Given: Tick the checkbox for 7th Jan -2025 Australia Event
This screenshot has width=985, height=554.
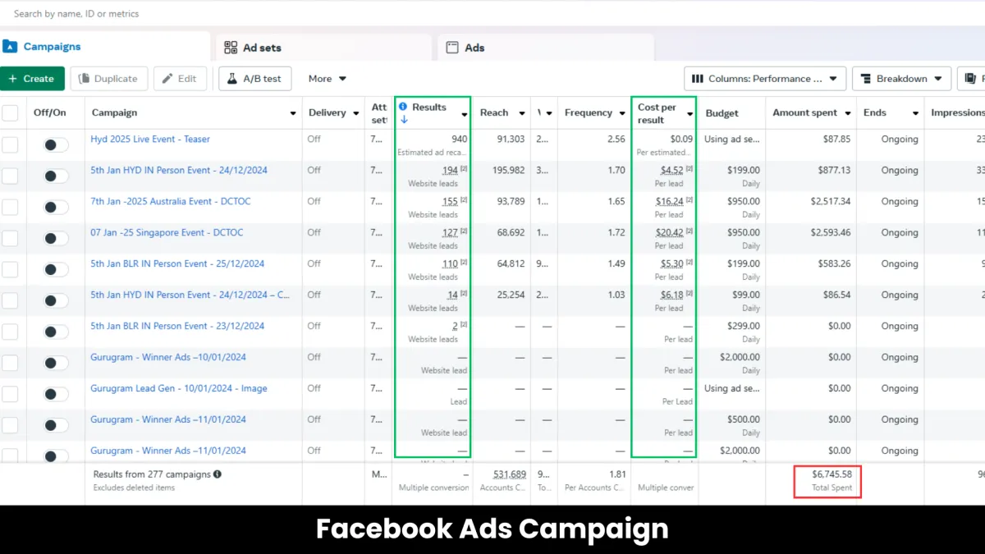Looking at the screenshot, I should coord(10,207).
